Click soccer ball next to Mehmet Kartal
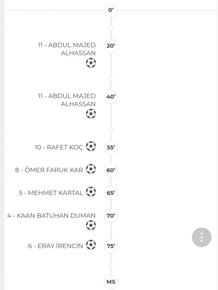This screenshot has width=218, height=290. (91, 192)
